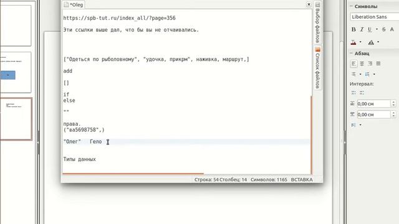
Task: Click the line starting 'Эти ссылки выше дал'
Action: (x=131, y=30)
